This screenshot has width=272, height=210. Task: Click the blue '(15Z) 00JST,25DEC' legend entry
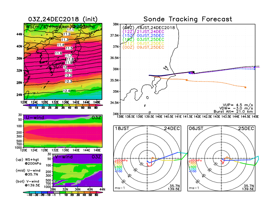pos(143,36)
